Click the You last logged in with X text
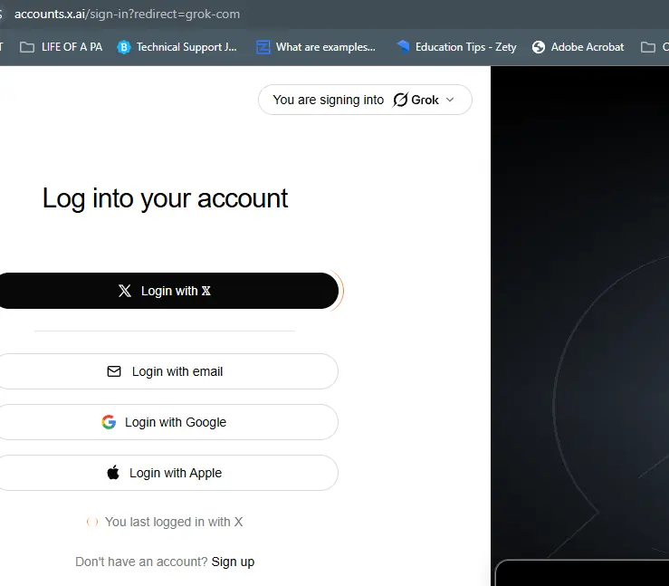 click(x=174, y=522)
